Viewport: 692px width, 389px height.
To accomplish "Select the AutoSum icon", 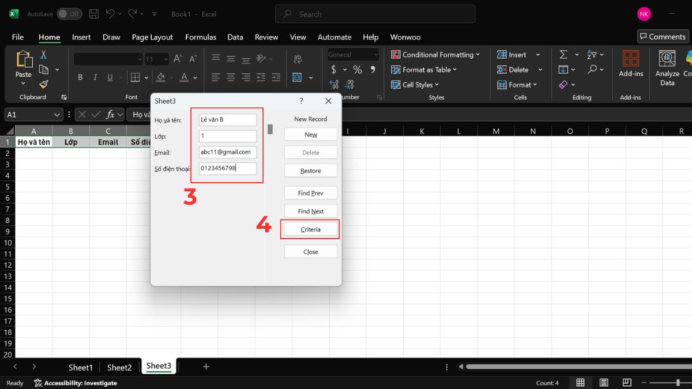I will [564, 54].
